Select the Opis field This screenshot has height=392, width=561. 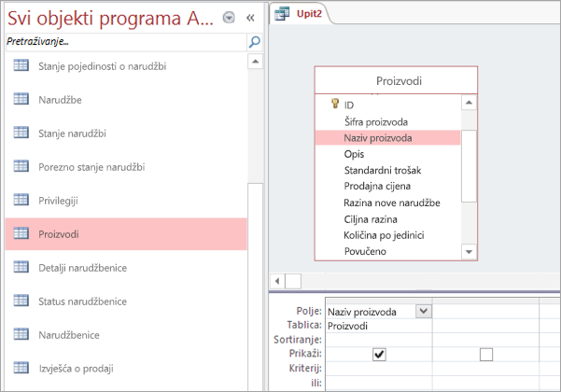(x=387, y=154)
